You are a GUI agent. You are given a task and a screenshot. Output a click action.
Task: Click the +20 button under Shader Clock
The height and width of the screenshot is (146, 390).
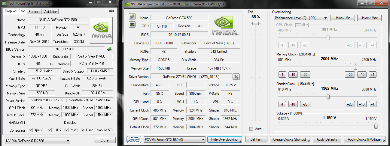(x=349, y=104)
